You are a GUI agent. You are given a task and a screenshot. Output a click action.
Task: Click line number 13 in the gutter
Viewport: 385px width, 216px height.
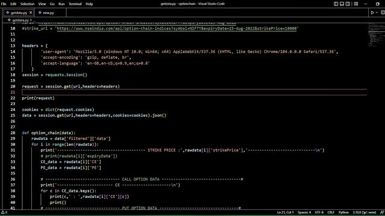tap(13, 46)
